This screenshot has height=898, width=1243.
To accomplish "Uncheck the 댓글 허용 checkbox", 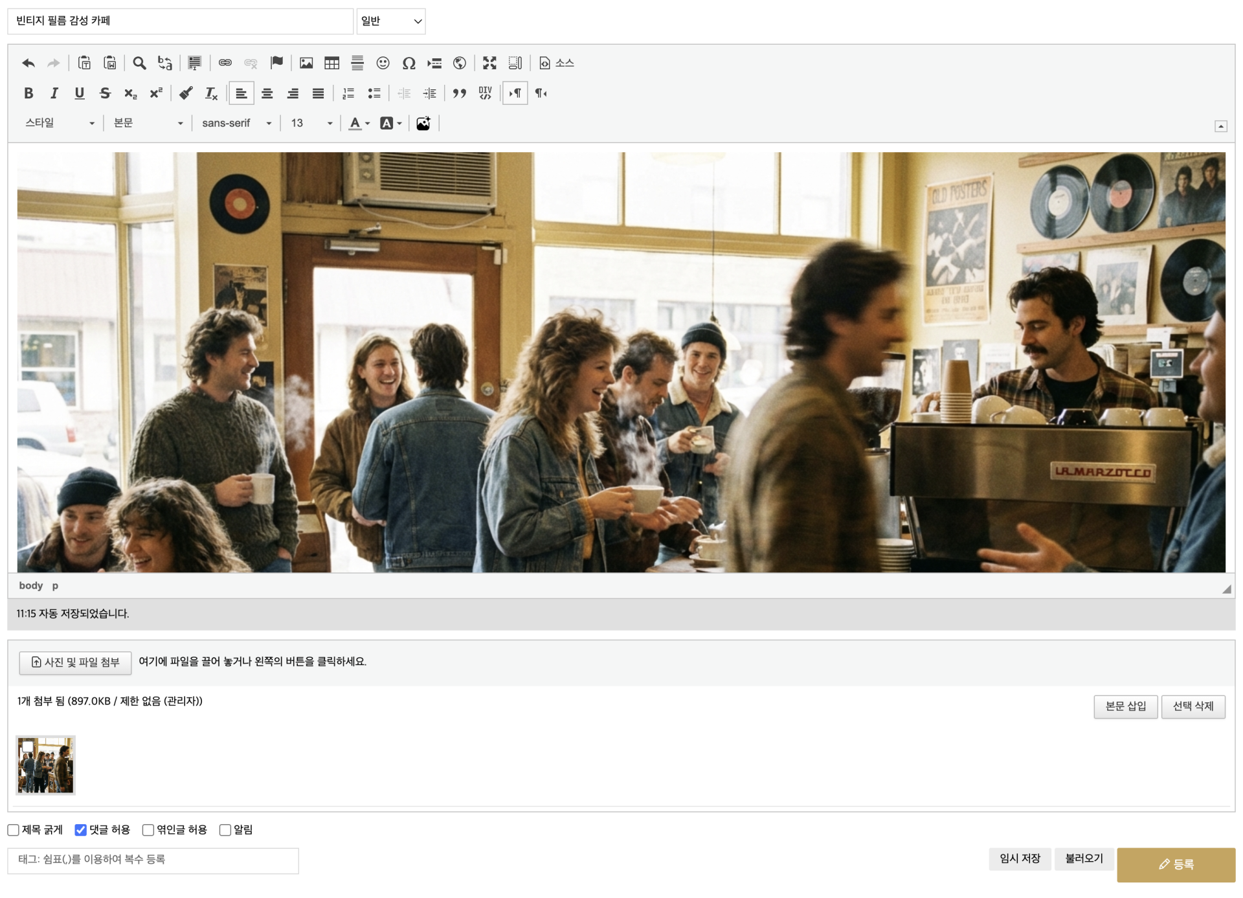I will pyautogui.click(x=81, y=830).
